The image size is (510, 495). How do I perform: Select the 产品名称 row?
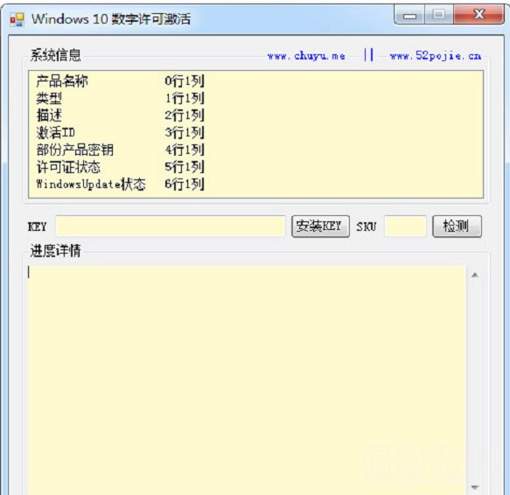(255, 80)
